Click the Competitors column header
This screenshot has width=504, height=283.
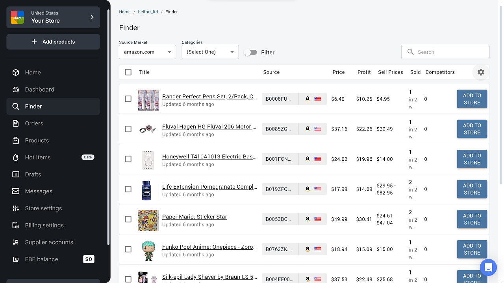(440, 72)
